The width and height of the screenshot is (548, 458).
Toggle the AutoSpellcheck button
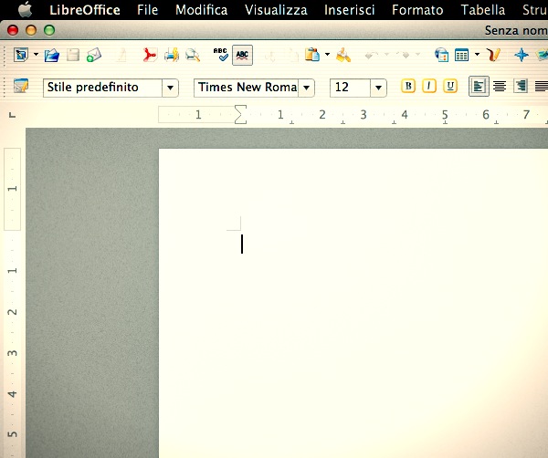pyautogui.click(x=242, y=55)
